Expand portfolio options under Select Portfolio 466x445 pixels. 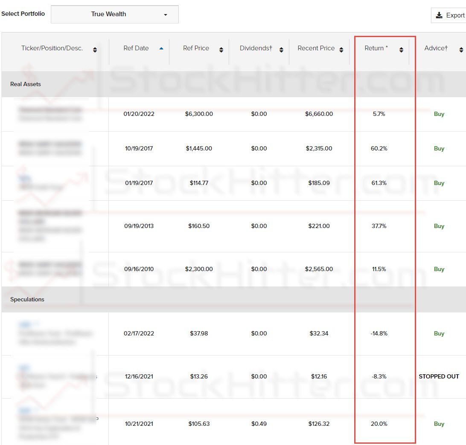(114, 14)
